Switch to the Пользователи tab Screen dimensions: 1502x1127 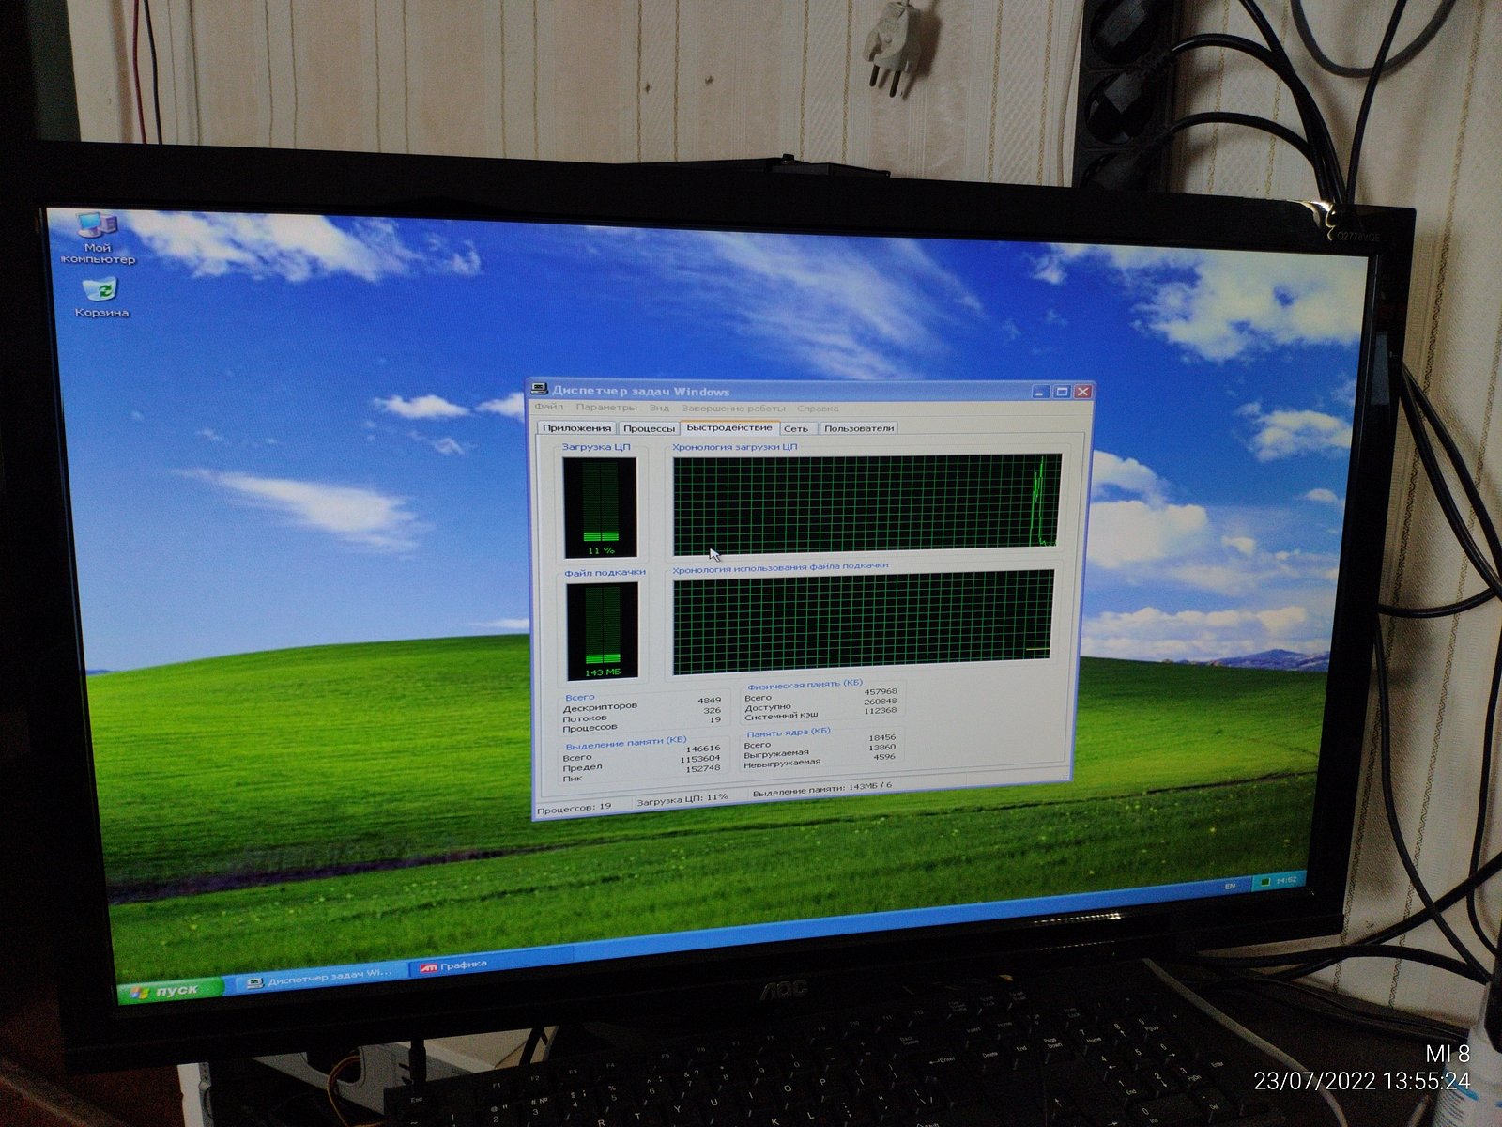pos(859,428)
